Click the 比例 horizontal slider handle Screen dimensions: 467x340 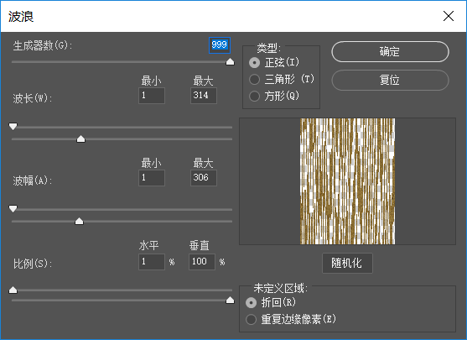click(13, 290)
